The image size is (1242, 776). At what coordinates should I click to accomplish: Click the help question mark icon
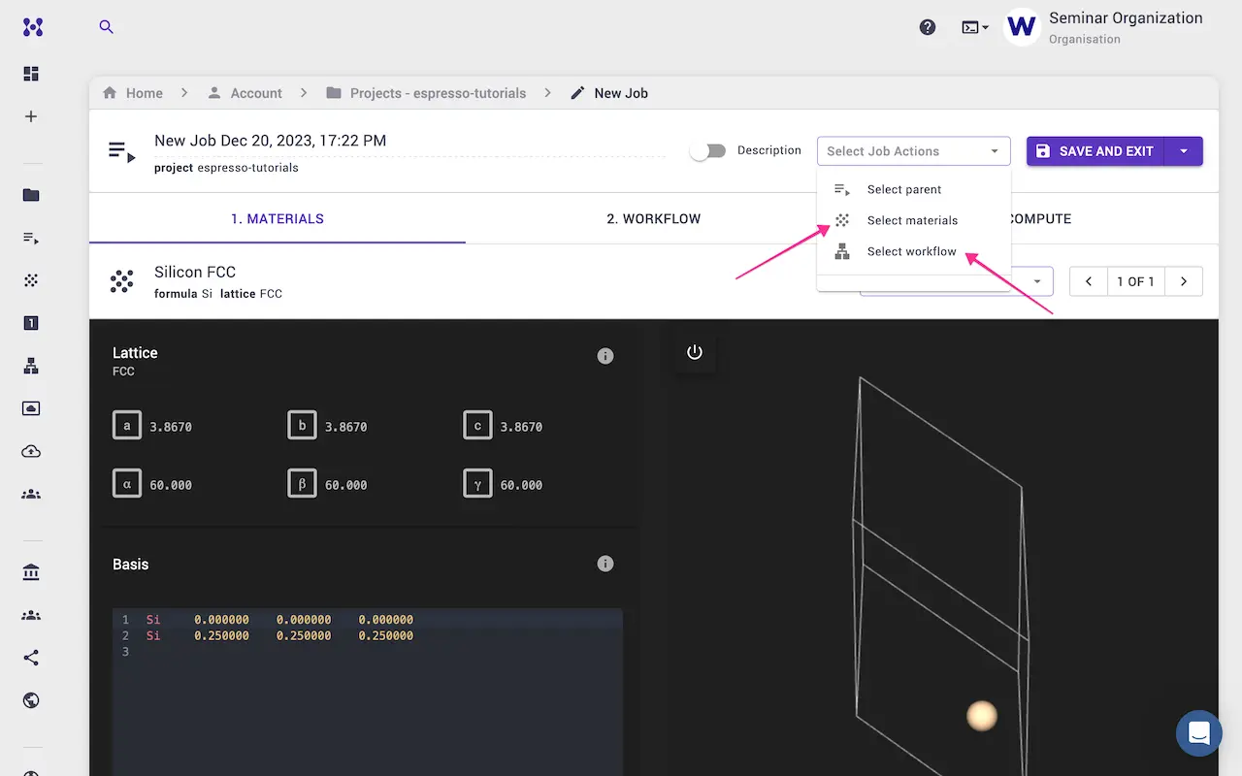(927, 27)
